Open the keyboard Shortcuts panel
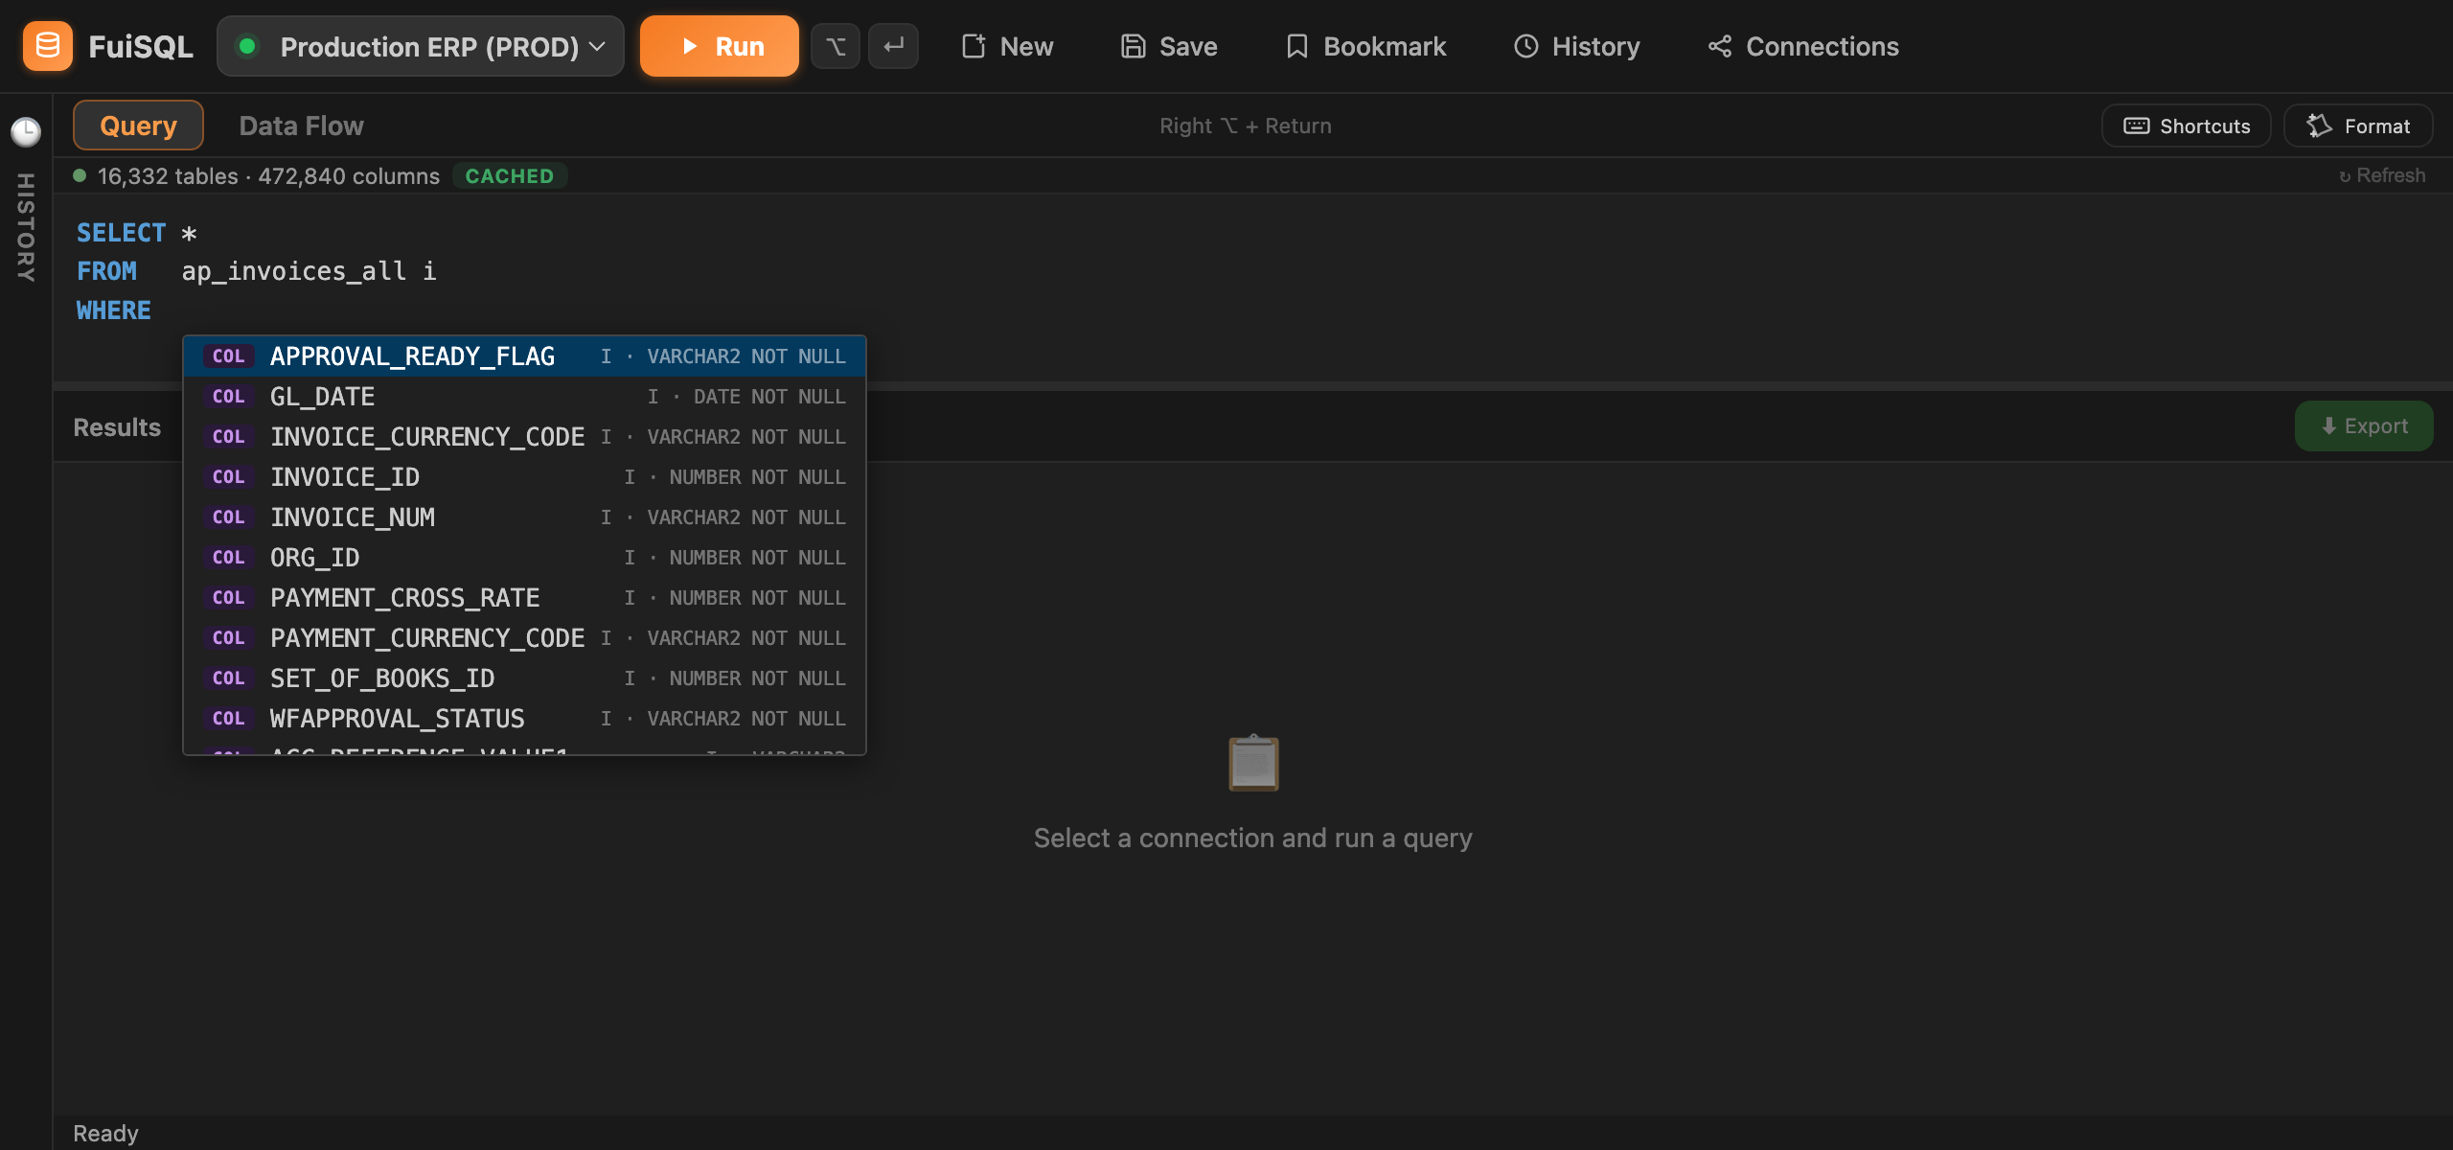Image resolution: width=2453 pixels, height=1150 pixels. point(2186,126)
